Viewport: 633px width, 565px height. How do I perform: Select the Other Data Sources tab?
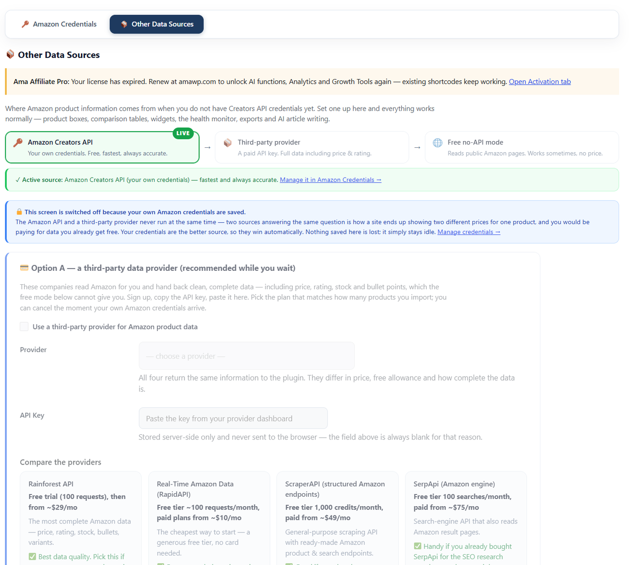coord(156,24)
